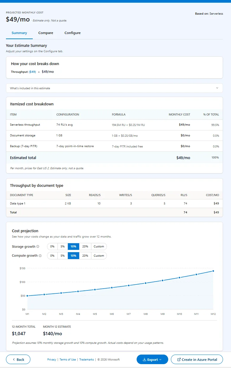Click '7-day point-in-time restore' cell

[x=75, y=146]
